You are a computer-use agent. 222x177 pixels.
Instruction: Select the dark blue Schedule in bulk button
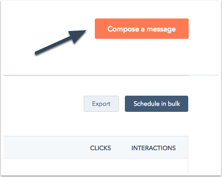(x=156, y=104)
